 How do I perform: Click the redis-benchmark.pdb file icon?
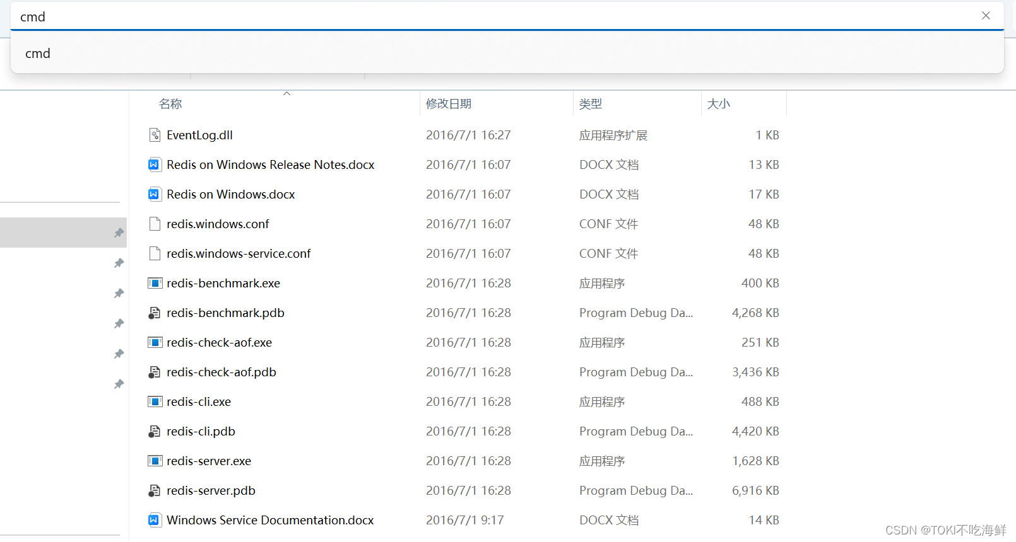[155, 313]
